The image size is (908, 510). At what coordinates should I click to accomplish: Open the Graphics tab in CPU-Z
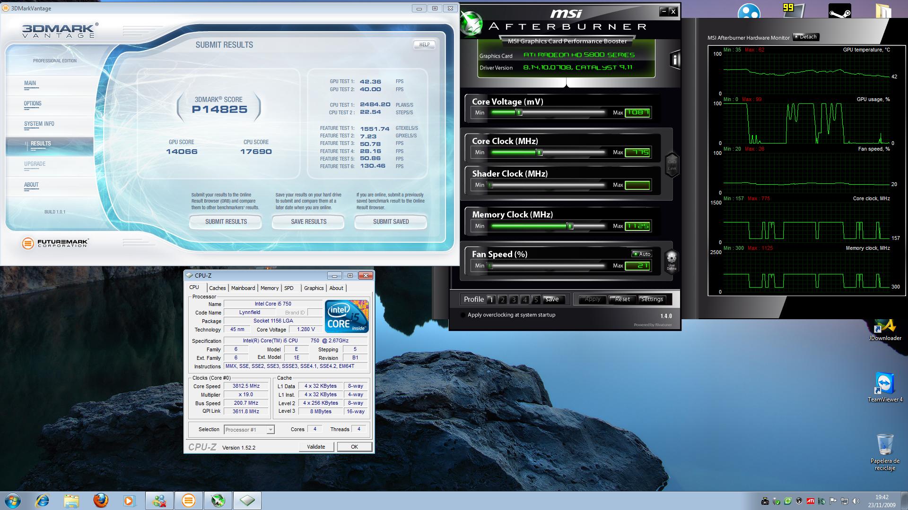(x=314, y=288)
